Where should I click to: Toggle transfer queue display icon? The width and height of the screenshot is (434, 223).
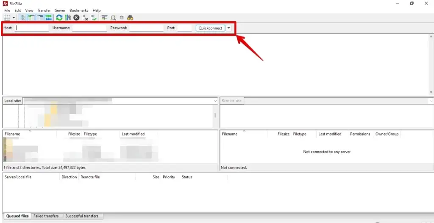click(x=48, y=17)
